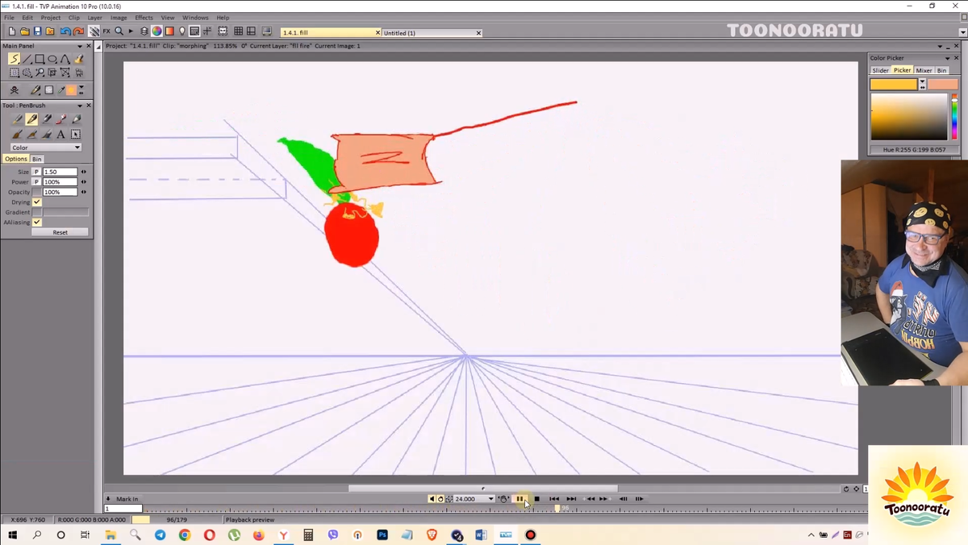Stop the animation playback

pos(536,499)
